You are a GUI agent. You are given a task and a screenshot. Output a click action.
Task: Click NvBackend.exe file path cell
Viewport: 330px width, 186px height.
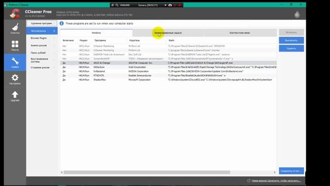pos(205,71)
